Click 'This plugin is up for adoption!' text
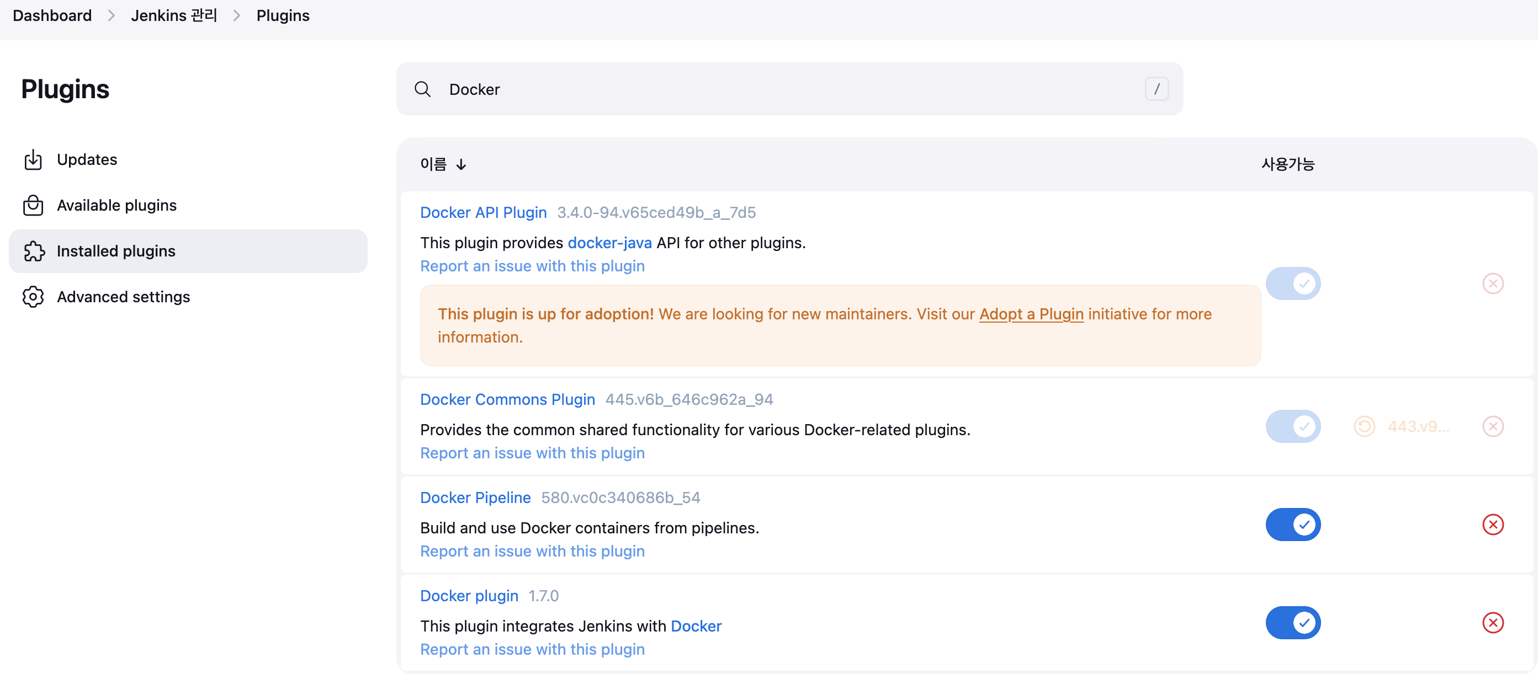Screen dimensions: 1538x674 [546, 314]
